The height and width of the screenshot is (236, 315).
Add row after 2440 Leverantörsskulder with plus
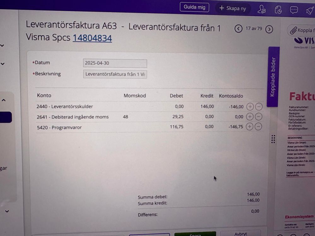pos(249,106)
